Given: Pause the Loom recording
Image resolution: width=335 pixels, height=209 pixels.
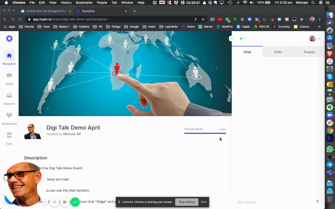Looking at the screenshot, I should (65, 202).
